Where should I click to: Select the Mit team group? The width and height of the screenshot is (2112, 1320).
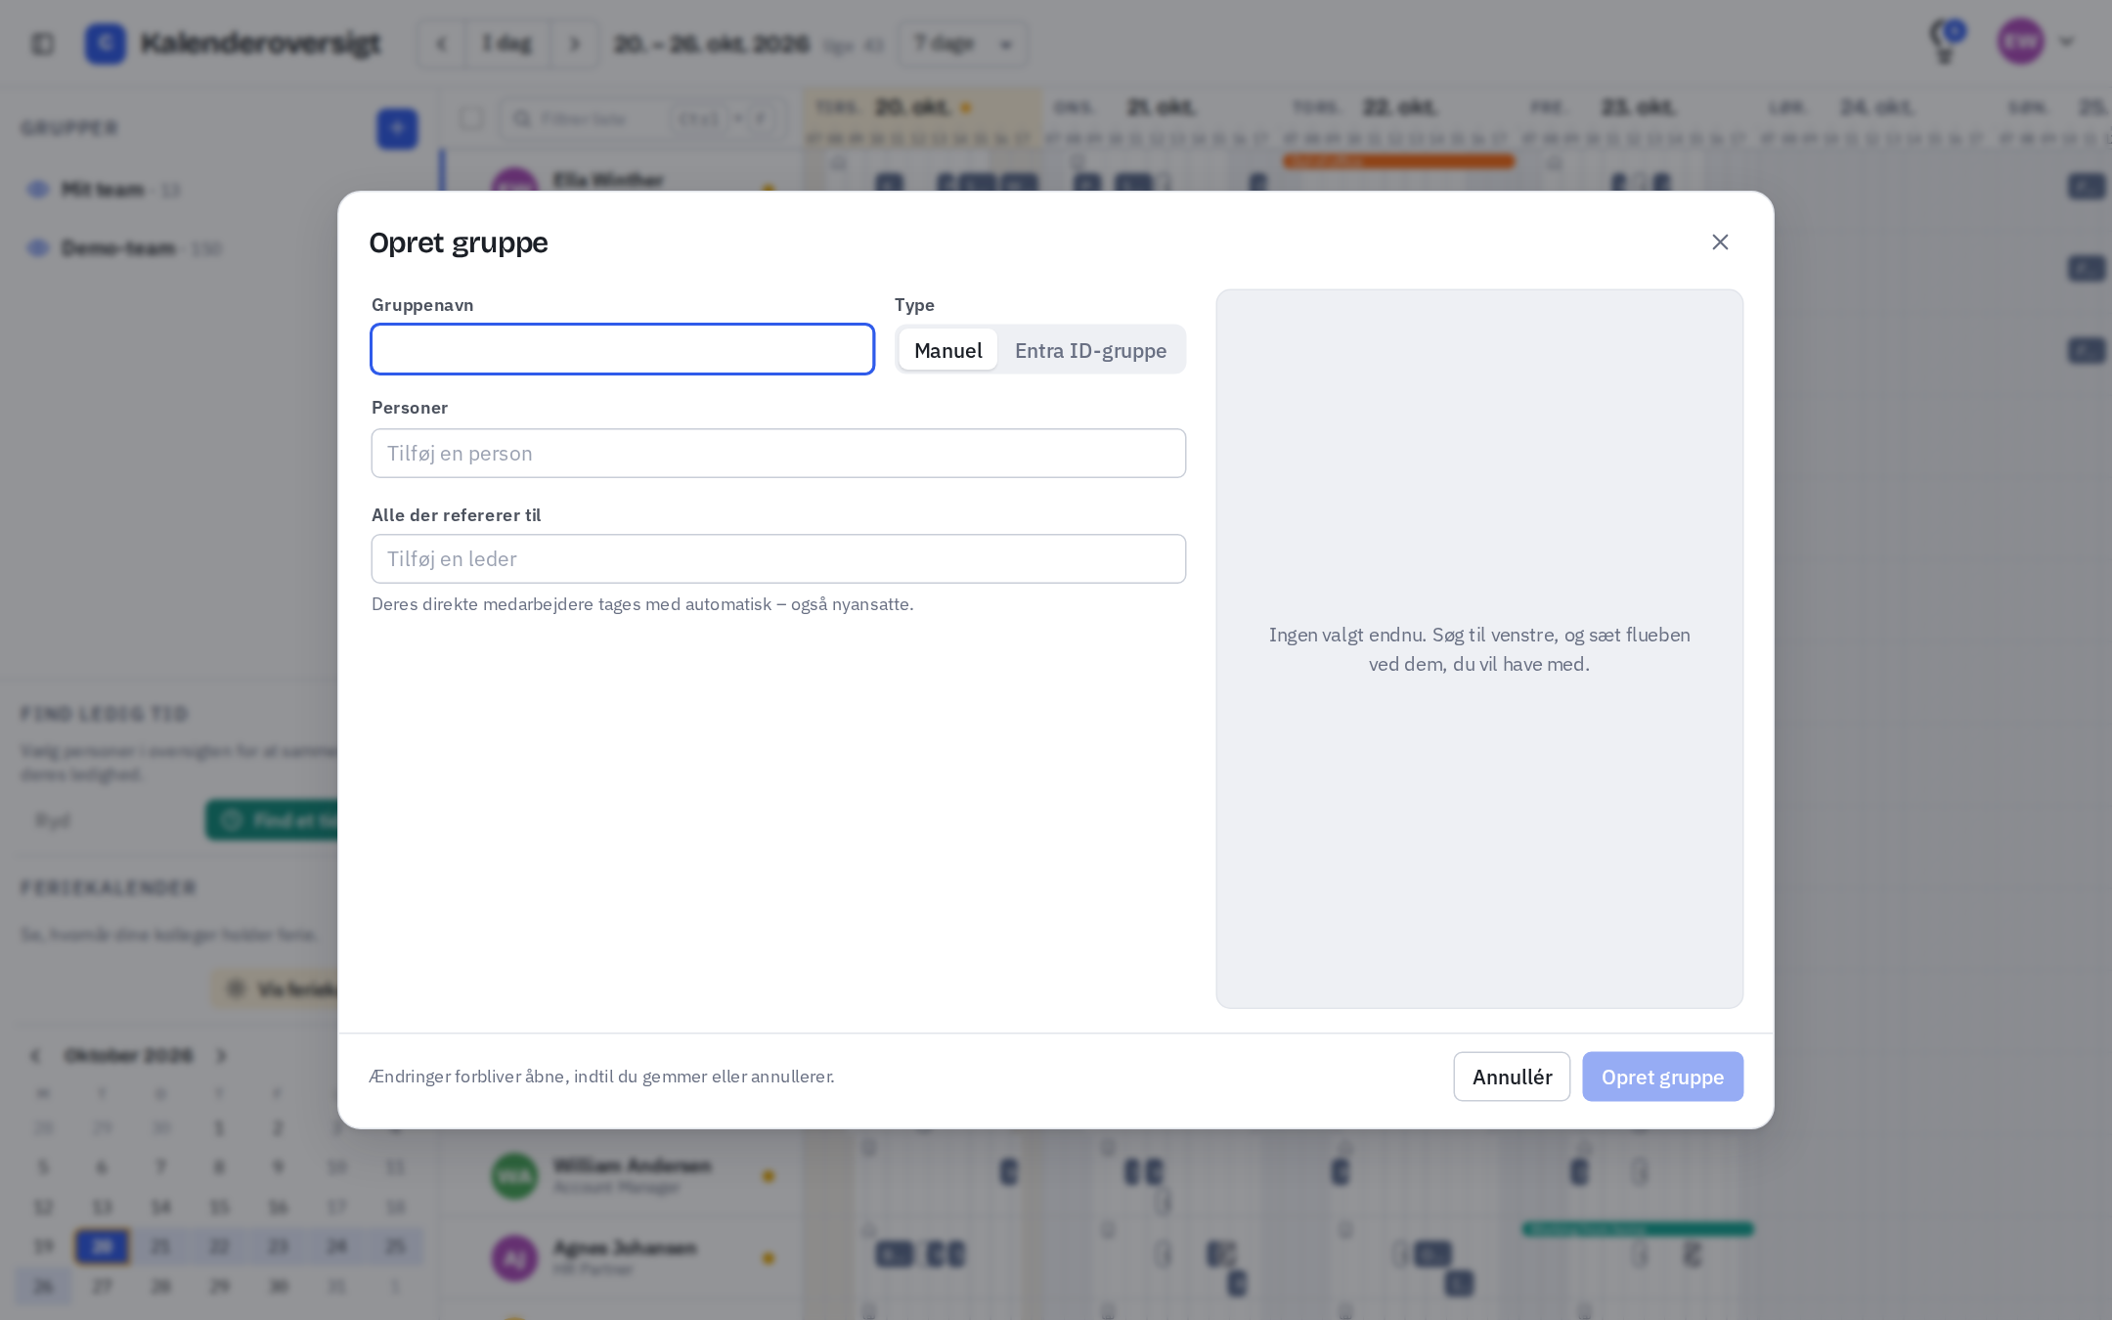(x=103, y=189)
